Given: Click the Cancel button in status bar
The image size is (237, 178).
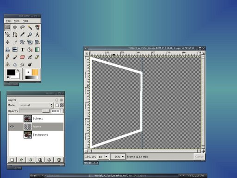Looking at the screenshot, I should [x=200, y=157].
